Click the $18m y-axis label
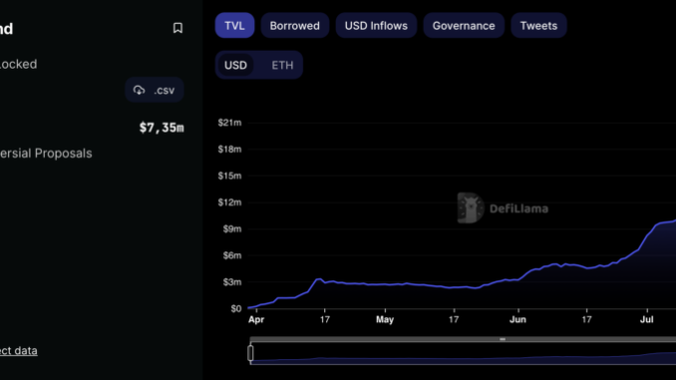The height and width of the screenshot is (380, 676). tap(229, 150)
